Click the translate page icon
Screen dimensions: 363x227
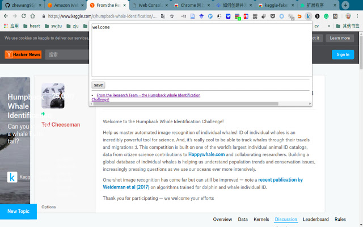163,16
